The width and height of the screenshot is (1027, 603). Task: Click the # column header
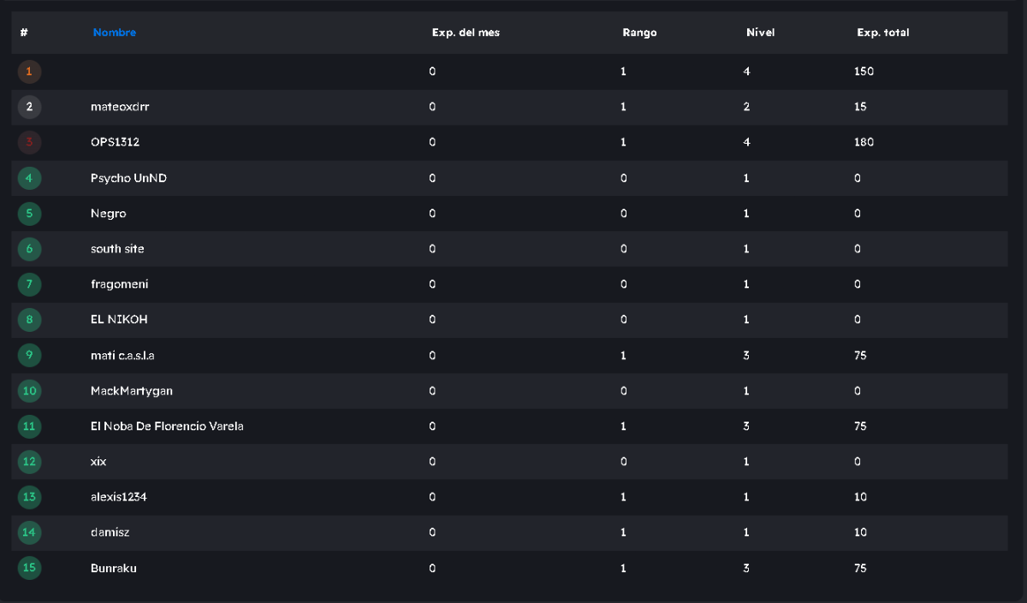pyautogui.click(x=25, y=33)
